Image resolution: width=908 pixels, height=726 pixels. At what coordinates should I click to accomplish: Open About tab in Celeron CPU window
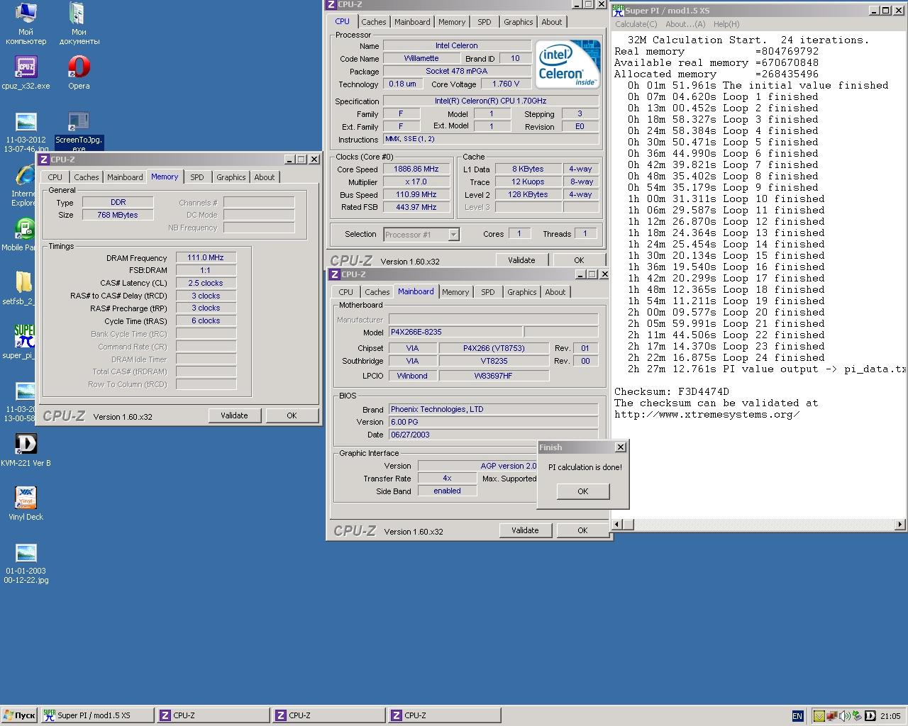coord(551,22)
